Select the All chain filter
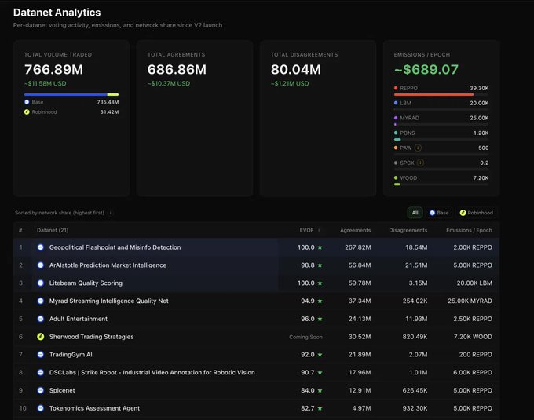 [415, 213]
